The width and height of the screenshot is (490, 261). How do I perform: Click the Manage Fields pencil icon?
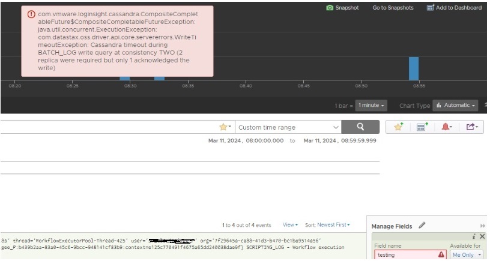point(422,225)
